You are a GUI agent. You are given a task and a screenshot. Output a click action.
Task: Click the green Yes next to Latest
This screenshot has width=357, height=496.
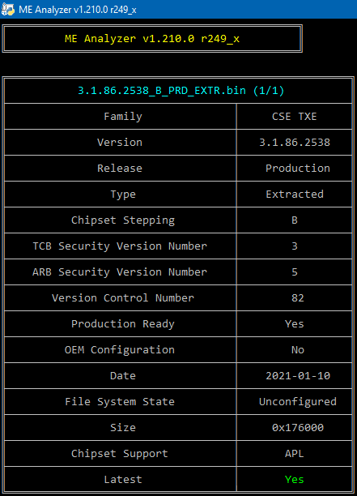(x=294, y=480)
